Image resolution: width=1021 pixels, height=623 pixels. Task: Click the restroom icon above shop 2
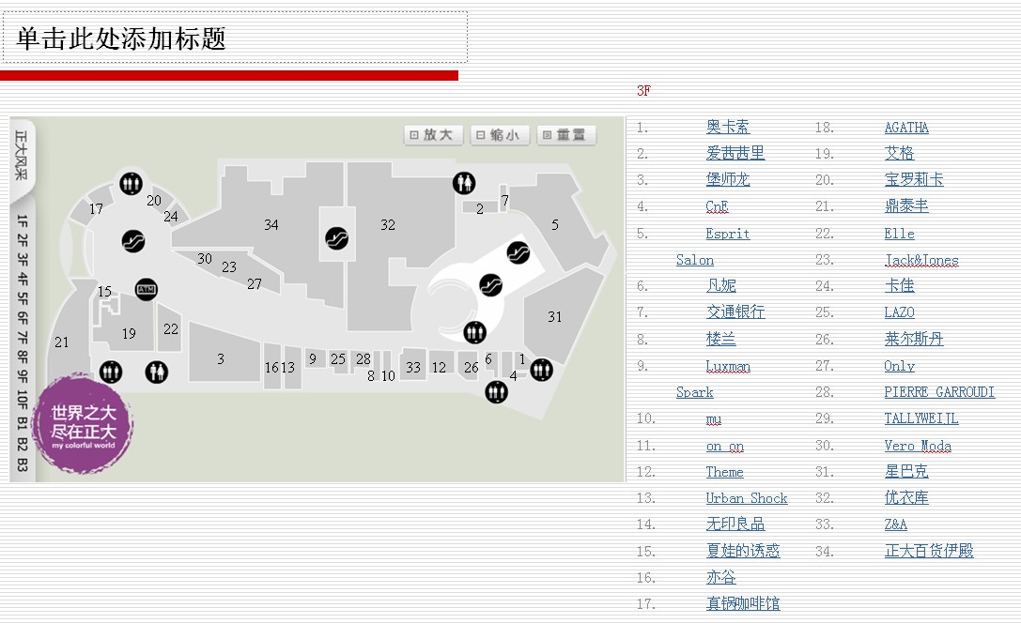(x=463, y=183)
